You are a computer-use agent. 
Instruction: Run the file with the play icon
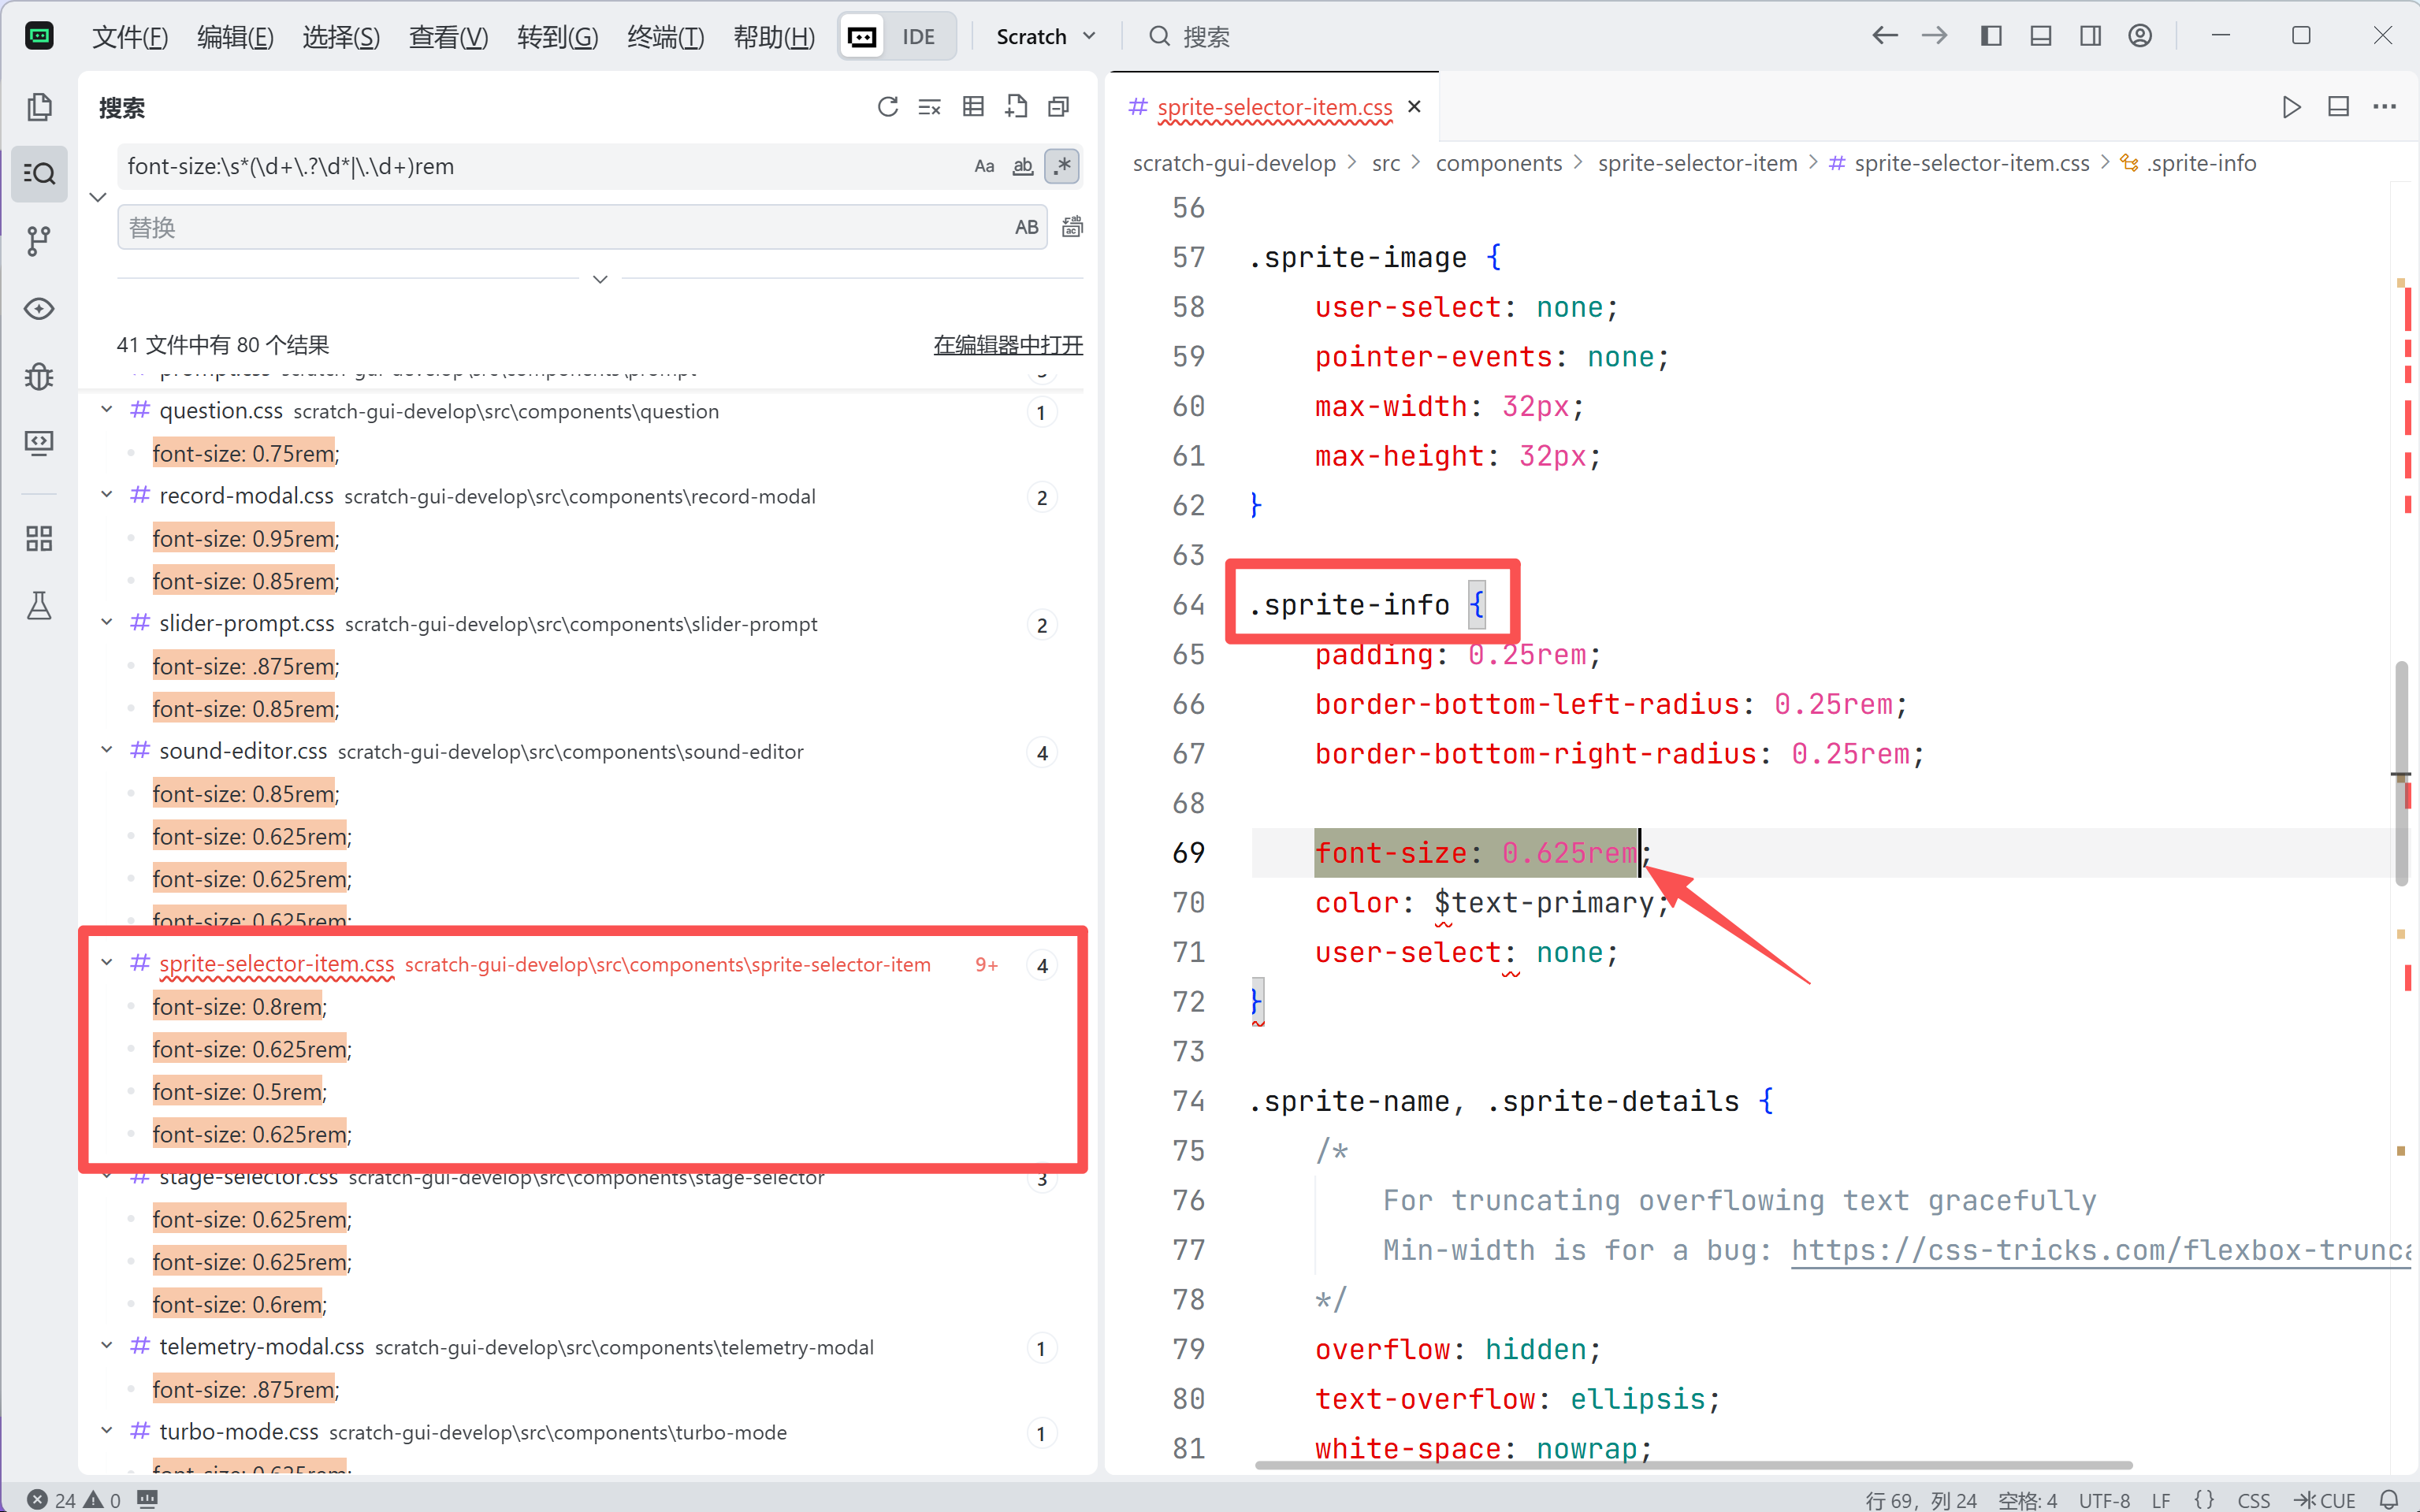click(2291, 107)
